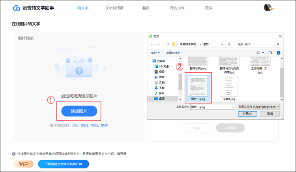Open dialog help question mark icon

(x=279, y=53)
